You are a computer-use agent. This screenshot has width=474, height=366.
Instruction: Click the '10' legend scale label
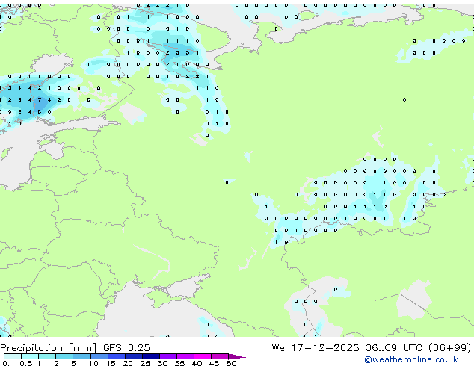click(93, 363)
